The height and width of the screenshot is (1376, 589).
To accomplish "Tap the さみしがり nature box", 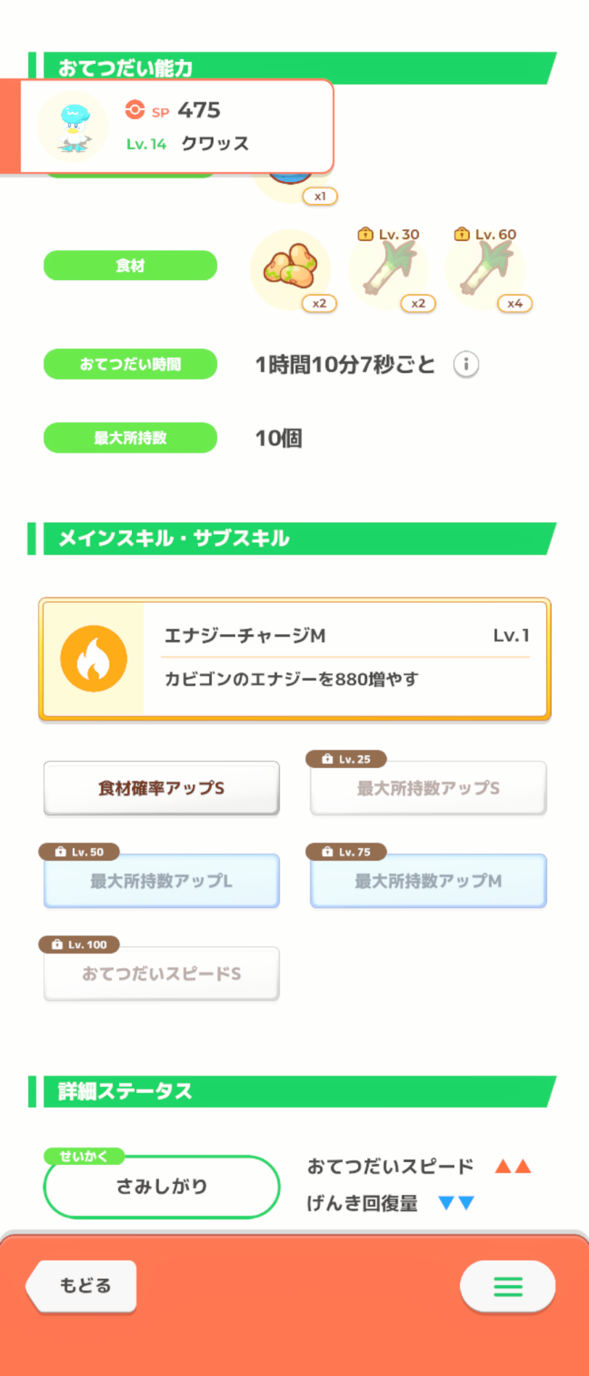I will pyautogui.click(x=162, y=1186).
